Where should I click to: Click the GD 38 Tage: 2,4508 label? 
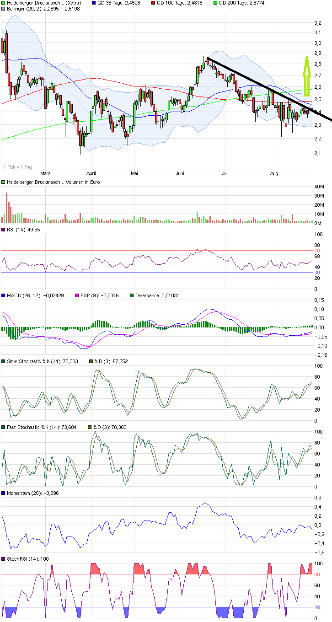[119, 3]
